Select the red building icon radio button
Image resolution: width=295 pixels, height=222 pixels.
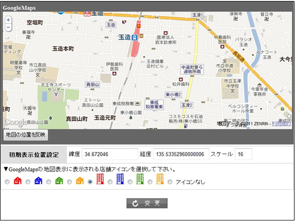90,182
